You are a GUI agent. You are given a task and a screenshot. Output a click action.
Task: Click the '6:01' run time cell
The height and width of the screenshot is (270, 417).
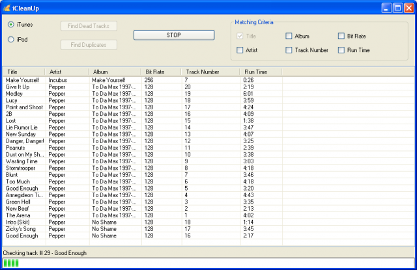coord(248,94)
